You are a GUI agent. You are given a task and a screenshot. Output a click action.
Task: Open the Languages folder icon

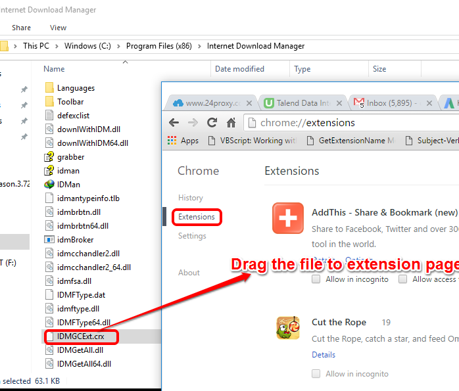49,87
